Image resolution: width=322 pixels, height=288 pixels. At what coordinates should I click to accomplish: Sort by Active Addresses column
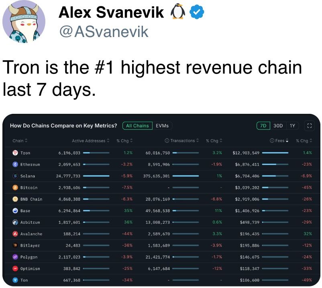(x=91, y=141)
